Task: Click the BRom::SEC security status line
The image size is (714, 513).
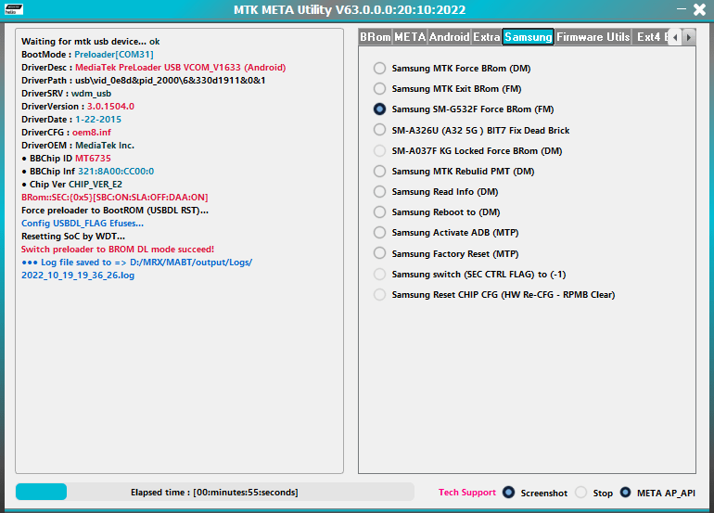Action: pos(115,198)
